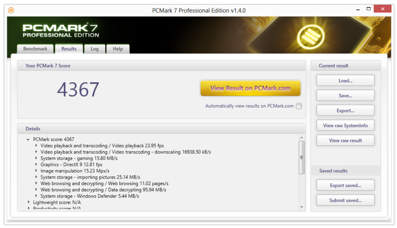Click the Save... button

tap(345, 96)
